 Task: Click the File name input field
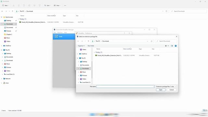(x=125, y=86)
